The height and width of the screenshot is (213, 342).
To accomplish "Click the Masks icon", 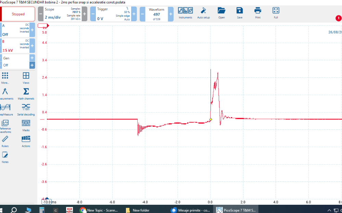I will [x=26, y=123].
